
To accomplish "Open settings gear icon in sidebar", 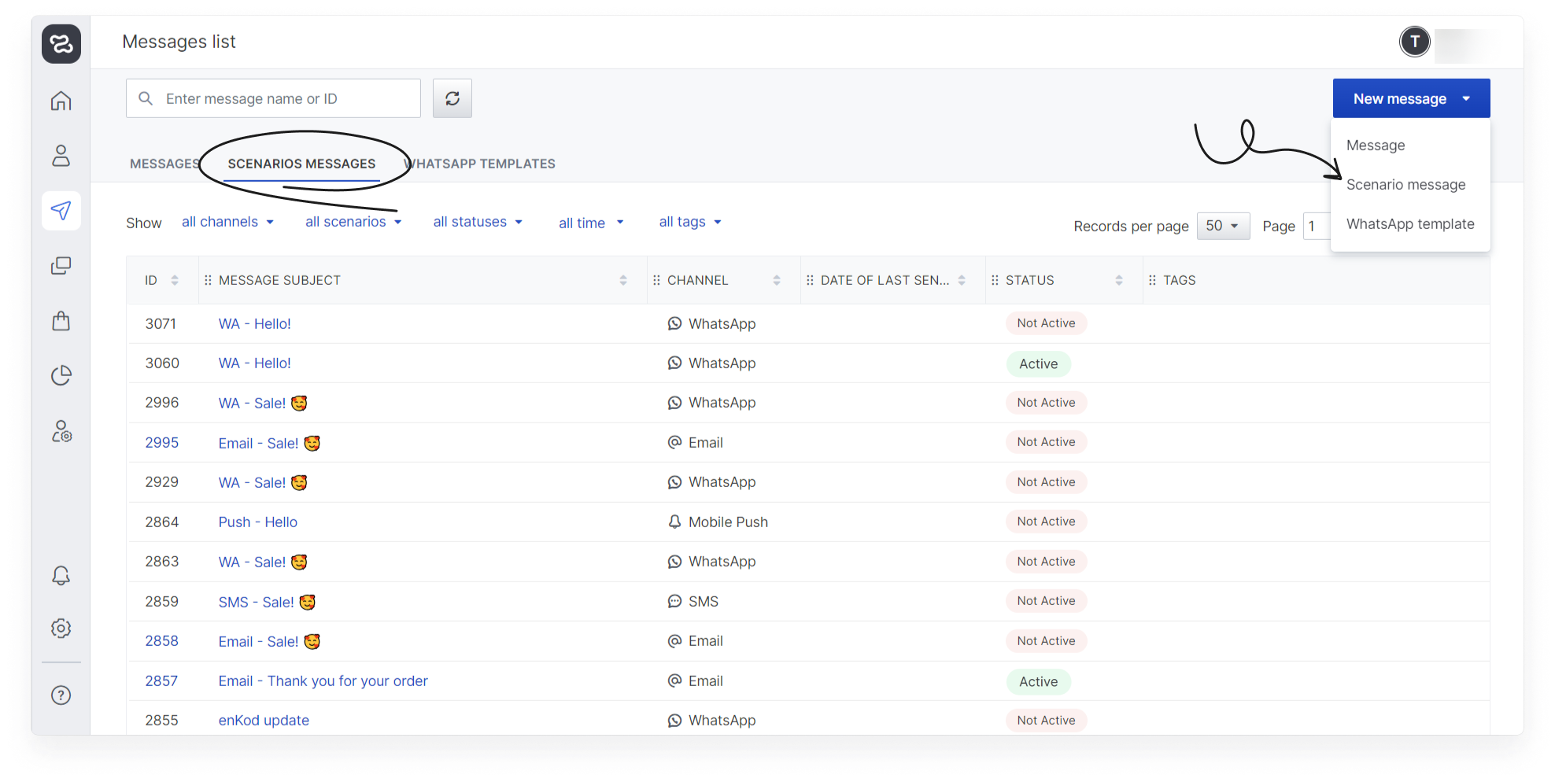I will [x=61, y=628].
